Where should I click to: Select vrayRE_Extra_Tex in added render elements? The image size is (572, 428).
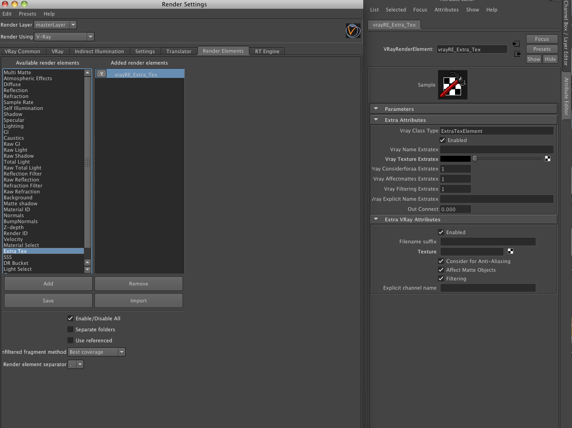[140, 74]
